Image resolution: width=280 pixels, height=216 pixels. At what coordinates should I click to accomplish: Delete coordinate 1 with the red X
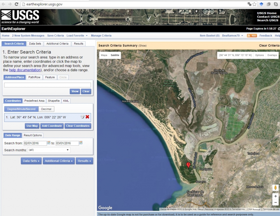click(x=87, y=117)
